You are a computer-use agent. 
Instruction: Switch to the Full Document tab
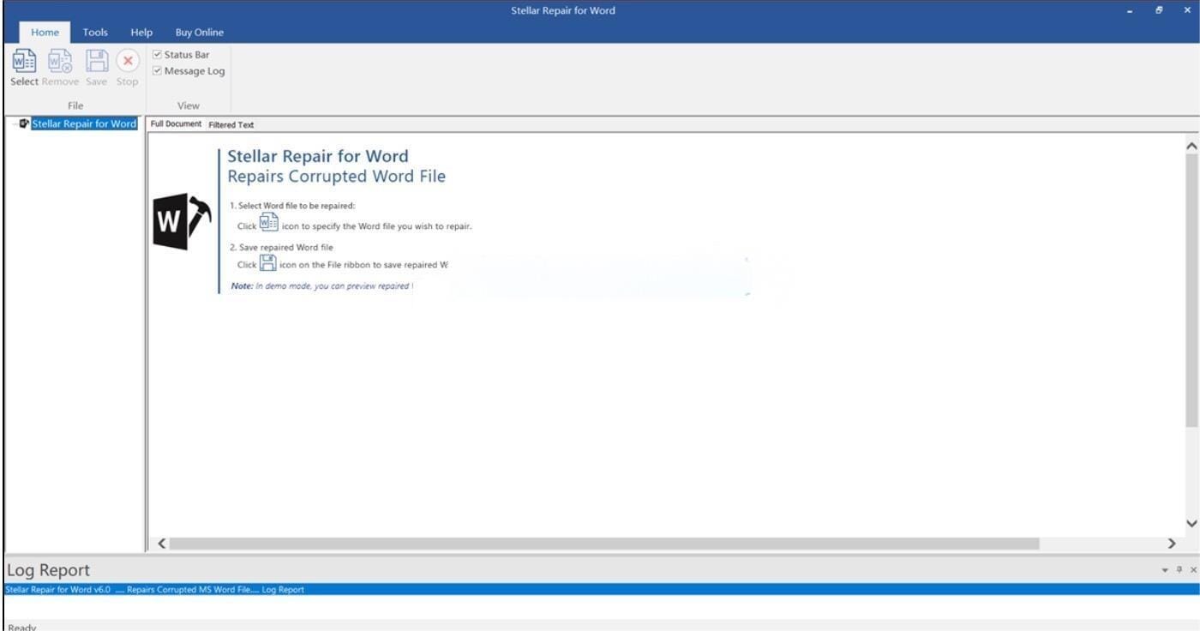176,124
